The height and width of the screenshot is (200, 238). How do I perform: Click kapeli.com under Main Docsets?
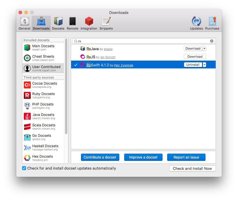tap(39, 50)
